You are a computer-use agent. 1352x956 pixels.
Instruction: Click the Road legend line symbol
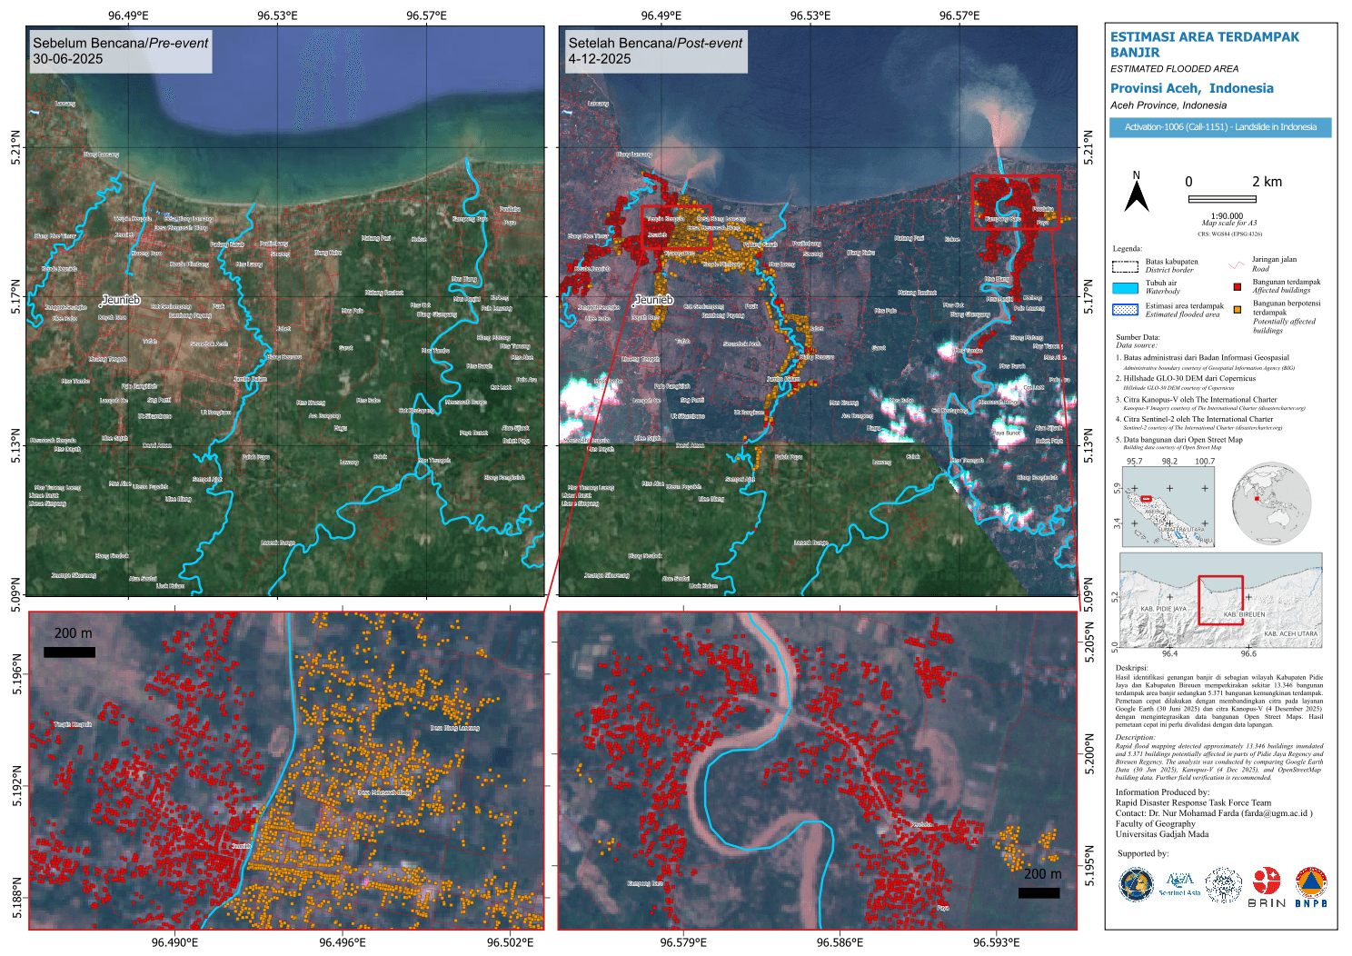(1236, 265)
